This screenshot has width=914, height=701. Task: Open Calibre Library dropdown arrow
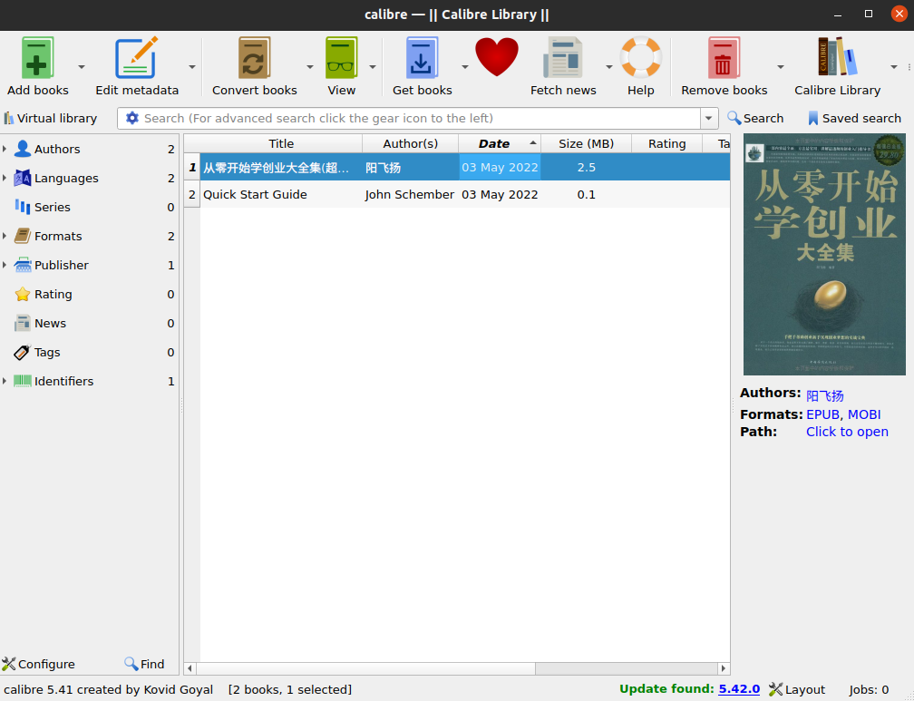tap(894, 67)
